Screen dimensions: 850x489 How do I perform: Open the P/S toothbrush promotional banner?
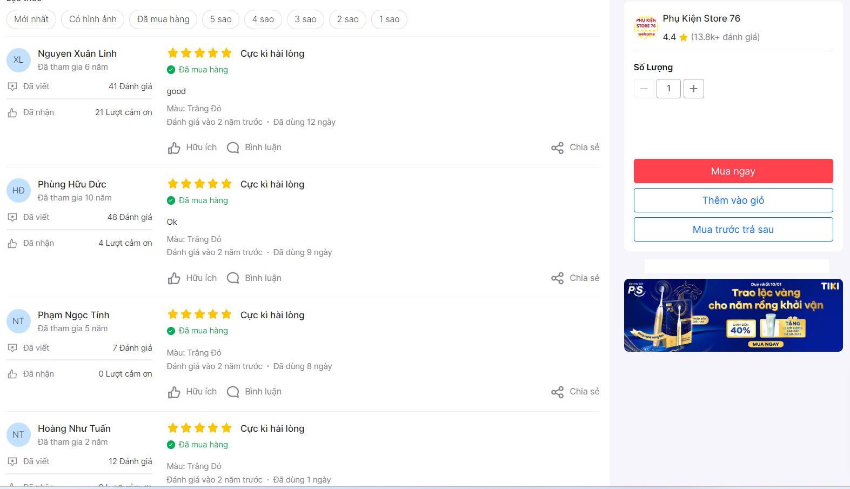point(733,315)
